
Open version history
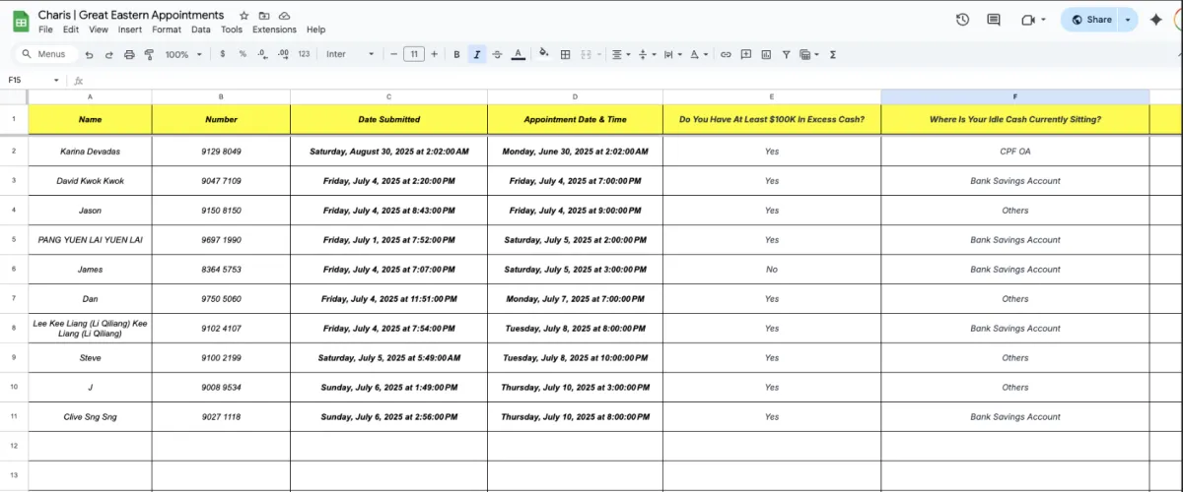click(x=963, y=20)
